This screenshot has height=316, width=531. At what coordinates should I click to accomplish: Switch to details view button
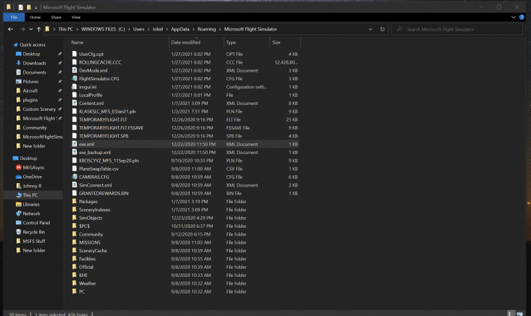pos(510,313)
